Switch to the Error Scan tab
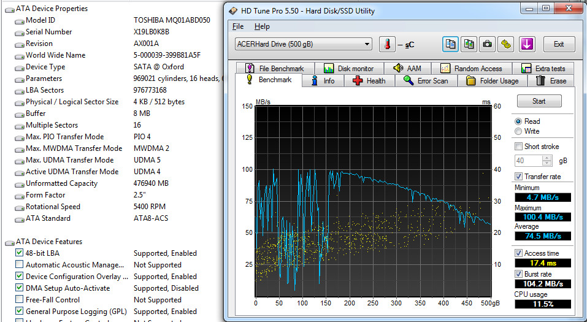The image size is (587, 322). pyautogui.click(x=425, y=81)
